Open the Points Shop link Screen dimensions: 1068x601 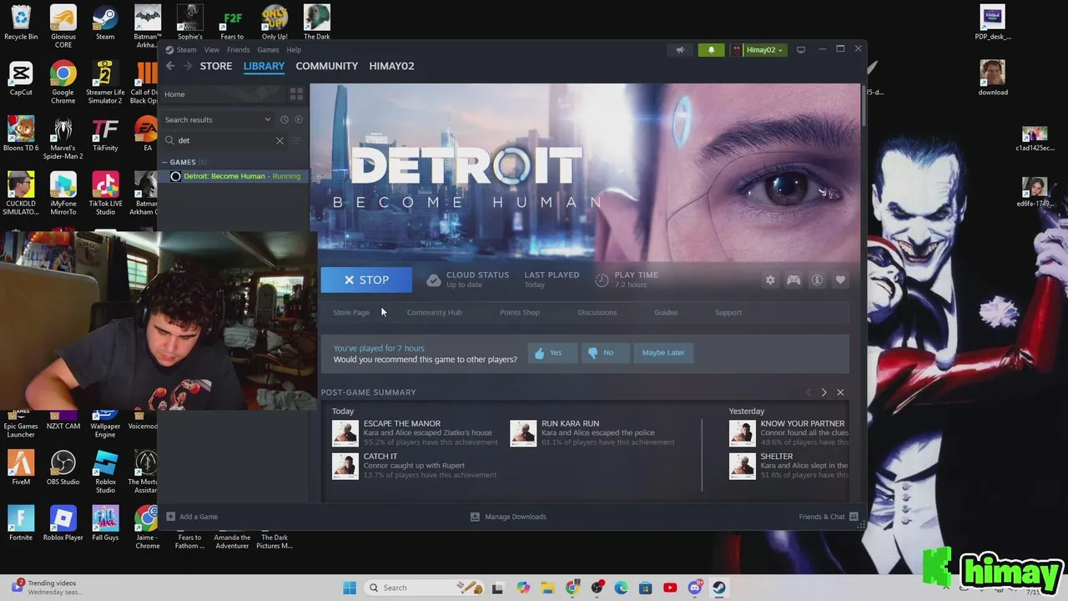520,312
